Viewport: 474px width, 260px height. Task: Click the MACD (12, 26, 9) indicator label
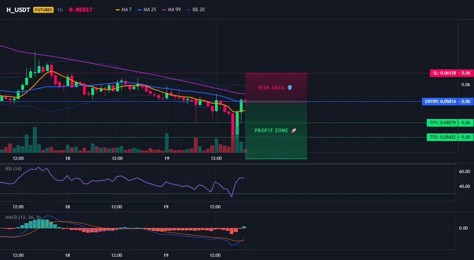(x=23, y=217)
